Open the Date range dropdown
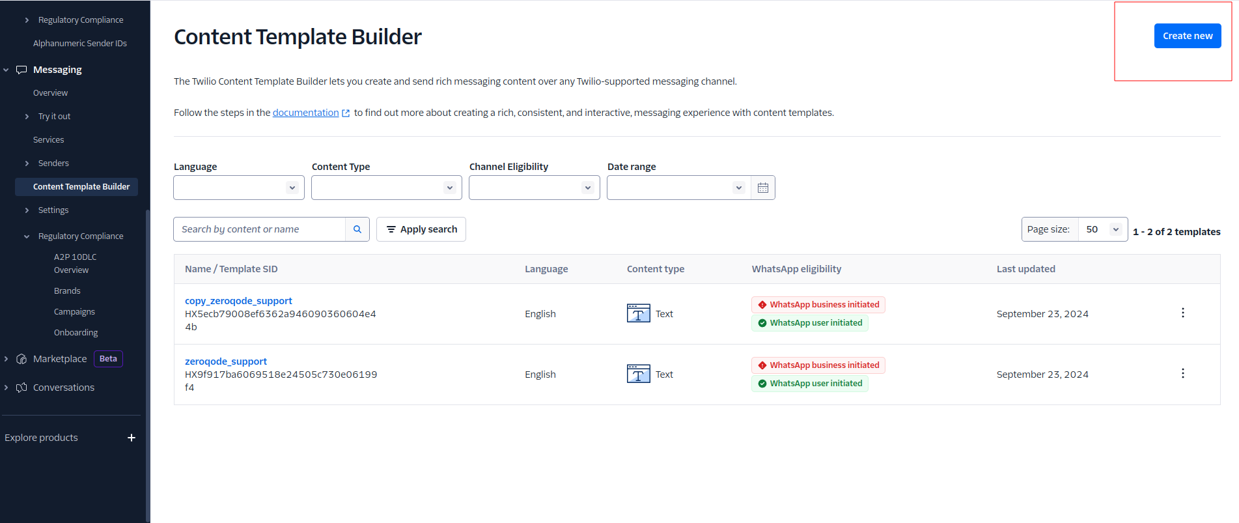 [x=678, y=188]
